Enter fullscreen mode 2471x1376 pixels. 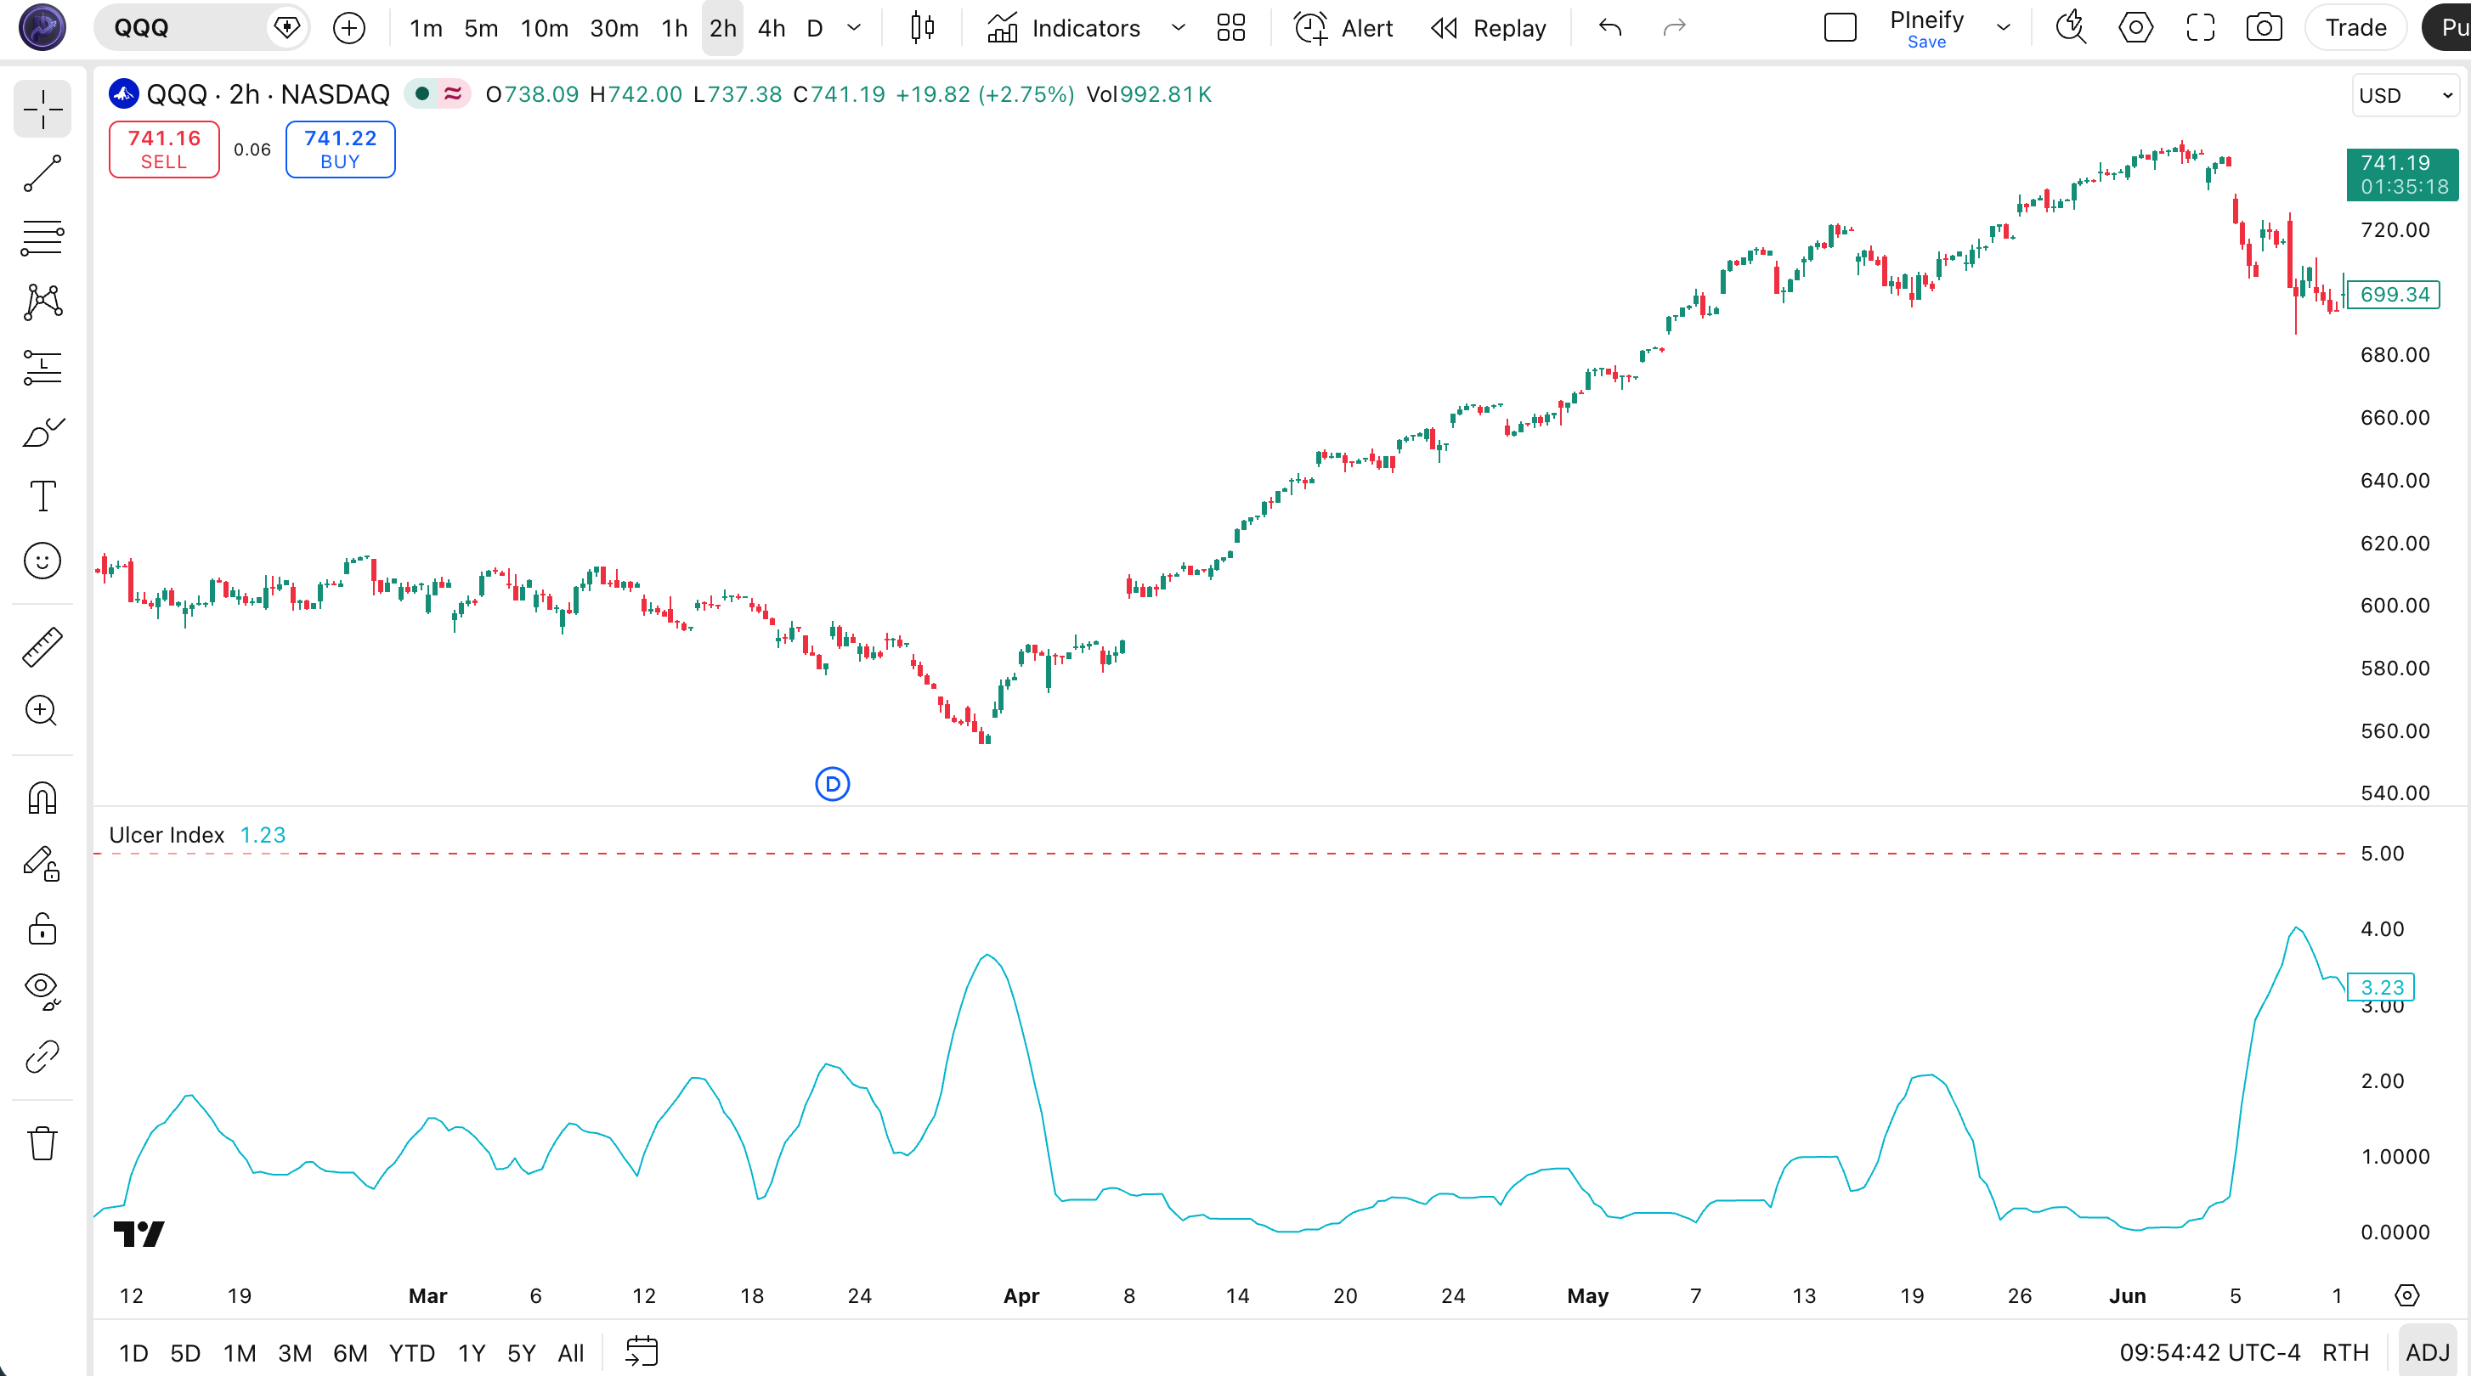[x=2200, y=28]
